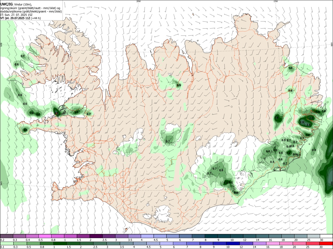Click the '2.9' precipitation value on the map
This screenshot has width=333, height=249.
tap(302, 122)
